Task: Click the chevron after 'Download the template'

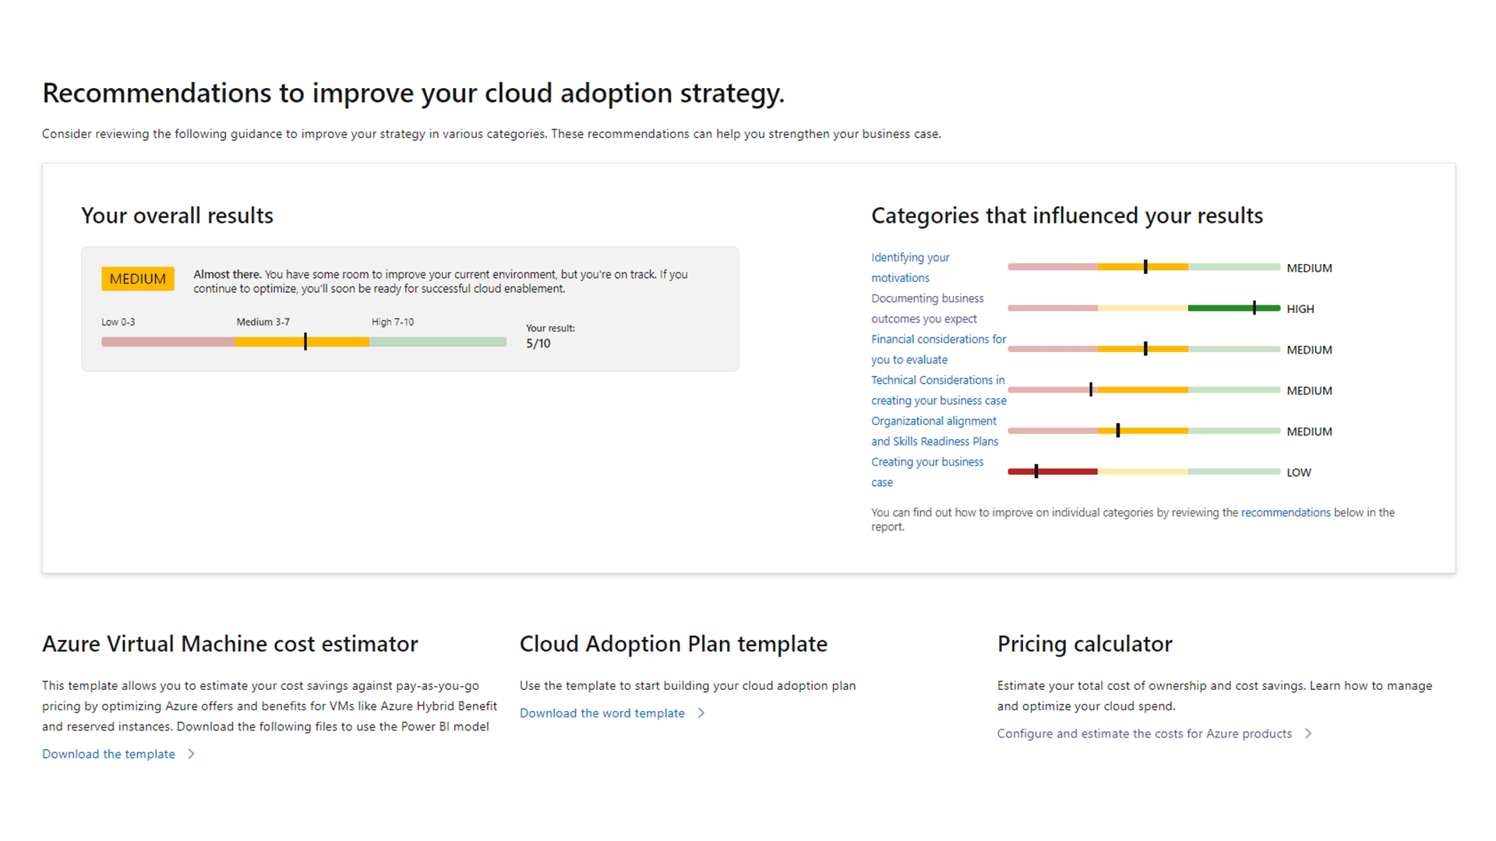Action: tap(191, 754)
